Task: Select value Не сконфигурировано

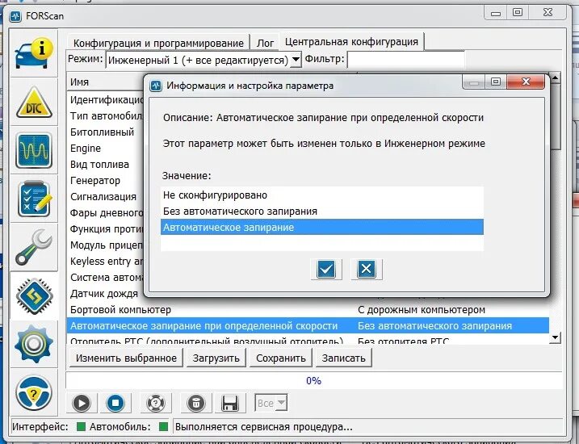Action: [322, 195]
